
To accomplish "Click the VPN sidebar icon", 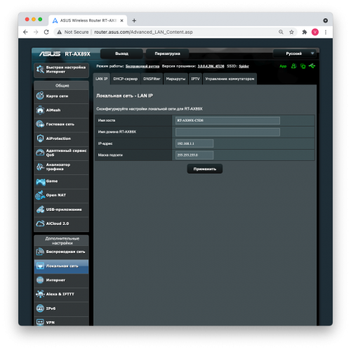I will click(40, 322).
